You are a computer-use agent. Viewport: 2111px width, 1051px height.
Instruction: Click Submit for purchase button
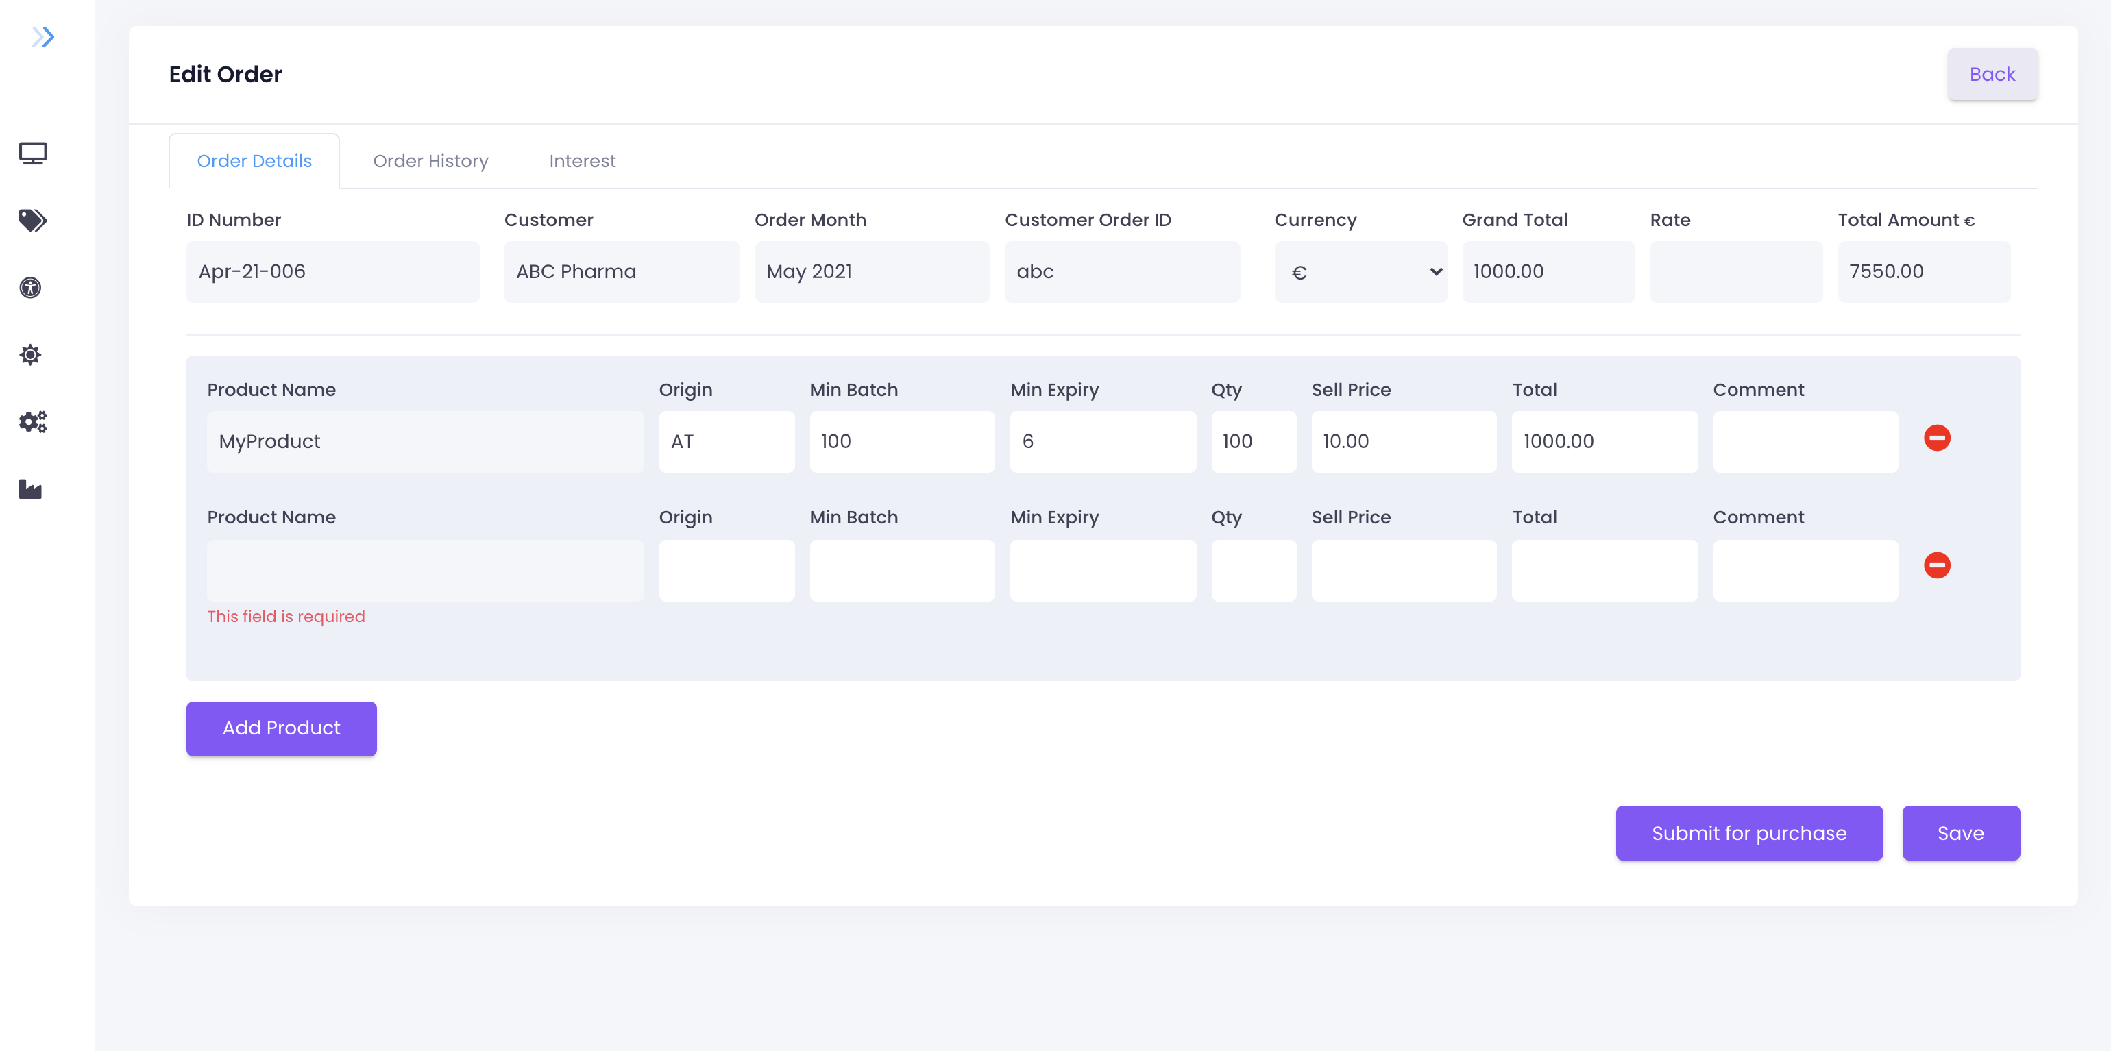(x=1748, y=833)
